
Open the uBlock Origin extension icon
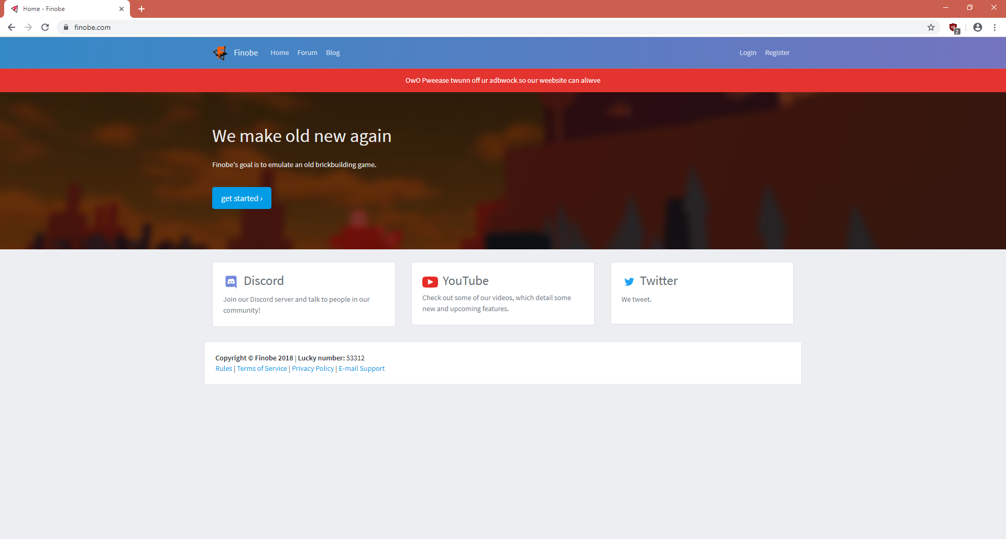[x=954, y=27]
